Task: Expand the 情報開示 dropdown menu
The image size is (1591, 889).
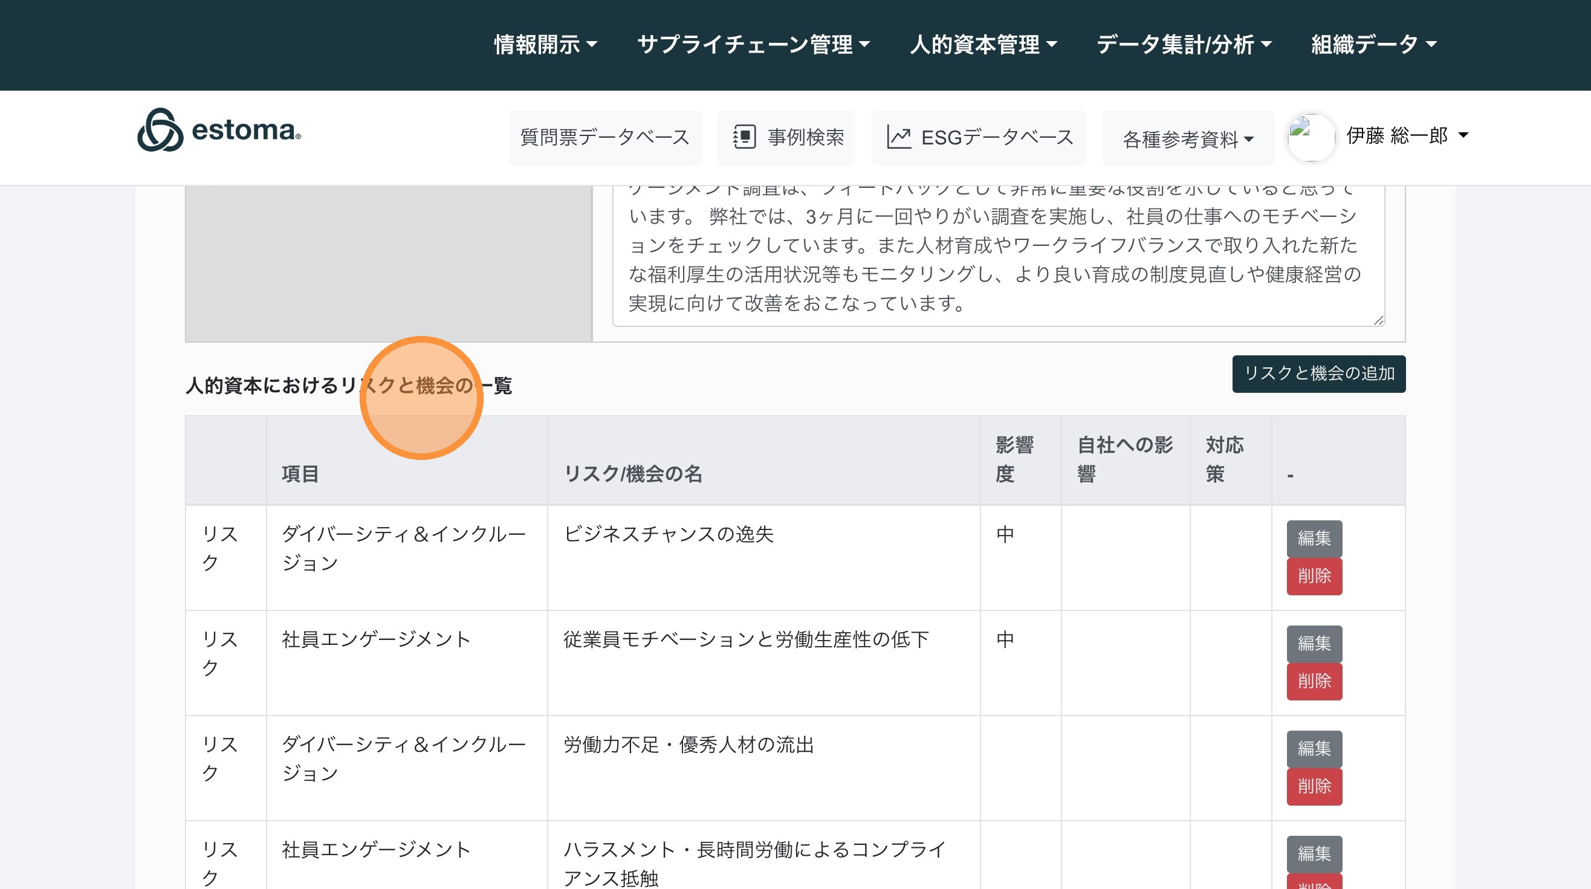Action: (x=545, y=45)
